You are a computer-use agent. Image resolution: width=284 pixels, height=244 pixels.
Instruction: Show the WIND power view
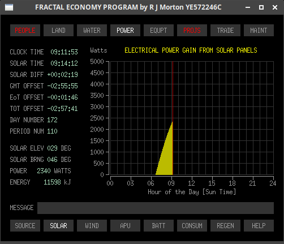[x=92, y=225]
